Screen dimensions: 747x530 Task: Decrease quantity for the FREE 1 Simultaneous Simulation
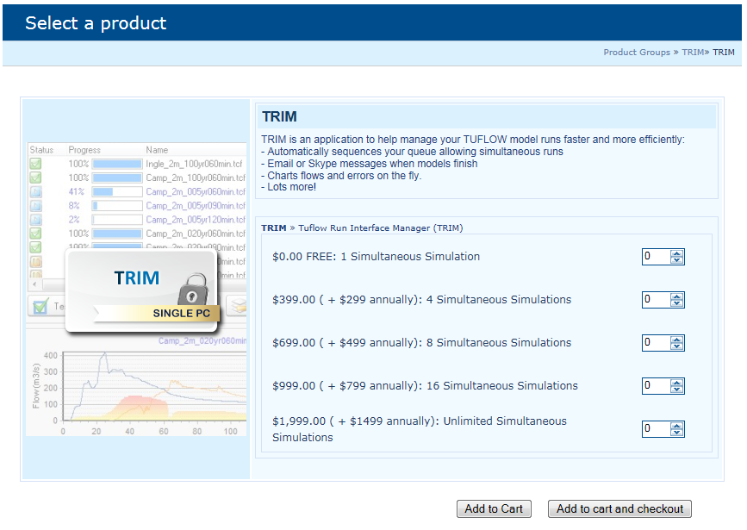click(x=676, y=260)
